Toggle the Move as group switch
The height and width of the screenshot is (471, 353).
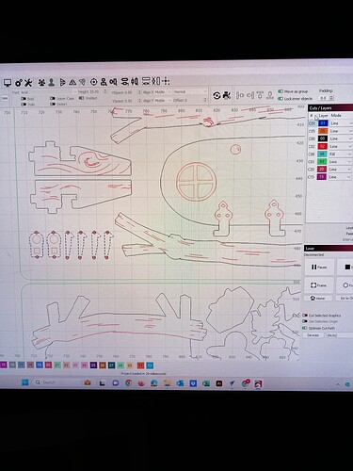pos(281,91)
